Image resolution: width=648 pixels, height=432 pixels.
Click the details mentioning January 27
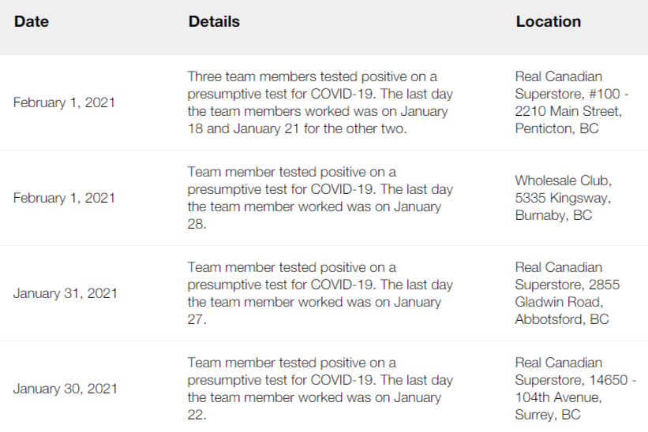pos(320,293)
